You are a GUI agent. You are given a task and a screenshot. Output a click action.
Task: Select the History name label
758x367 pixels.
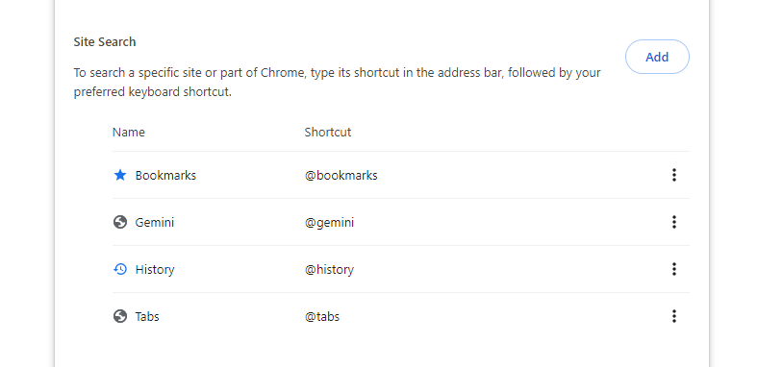click(155, 269)
